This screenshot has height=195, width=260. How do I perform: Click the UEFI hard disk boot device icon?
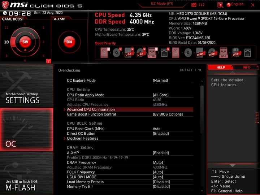(105, 53)
